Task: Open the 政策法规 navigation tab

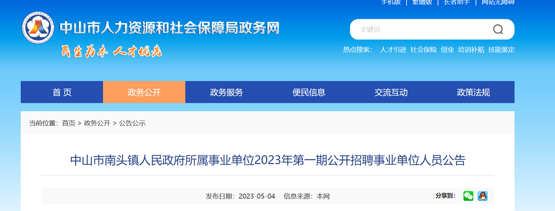Action: (x=473, y=92)
